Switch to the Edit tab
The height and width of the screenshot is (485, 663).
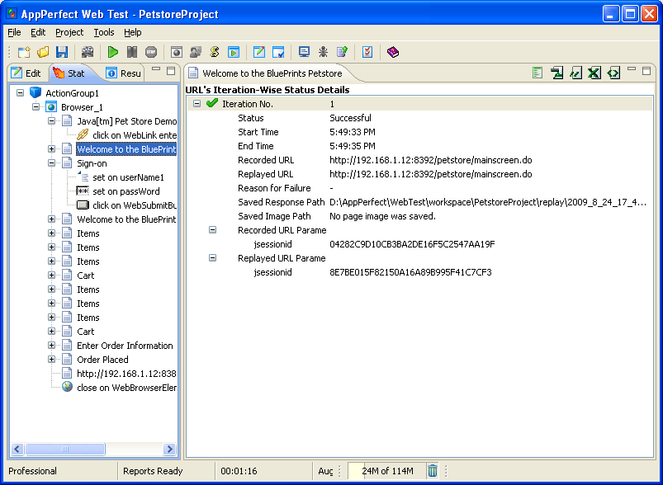click(x=26, y=73)
